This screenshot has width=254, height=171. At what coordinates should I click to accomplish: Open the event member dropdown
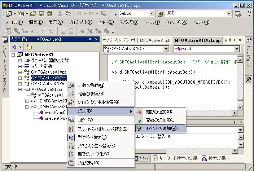pyautogui.click(x=237, y=49)
